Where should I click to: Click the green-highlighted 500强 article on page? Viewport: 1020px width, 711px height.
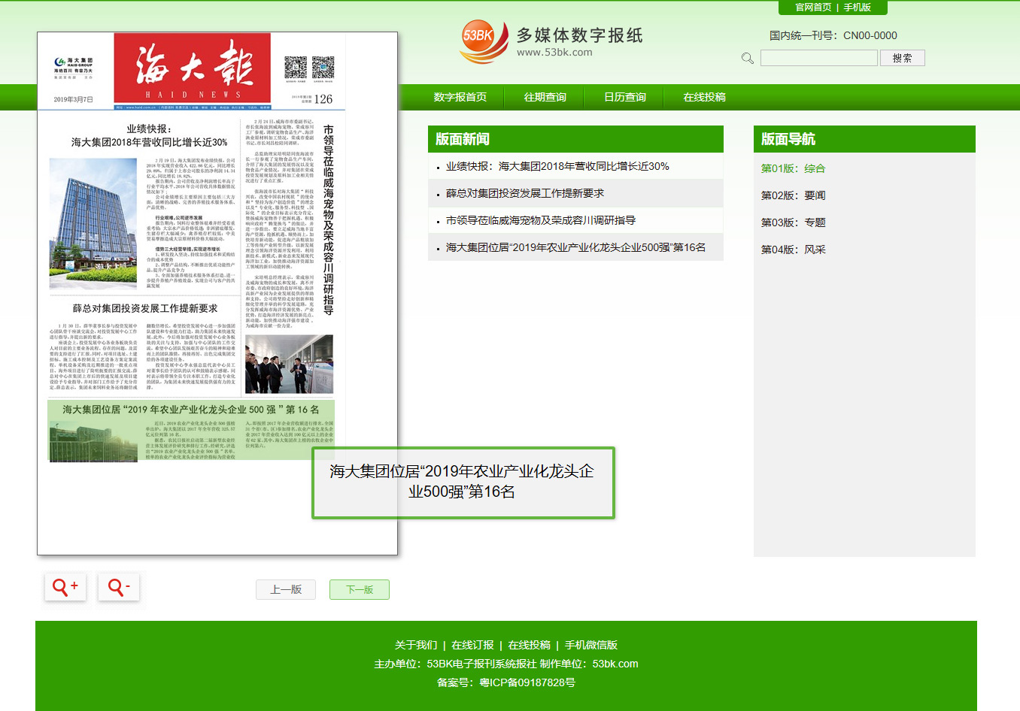click(191, 430)
